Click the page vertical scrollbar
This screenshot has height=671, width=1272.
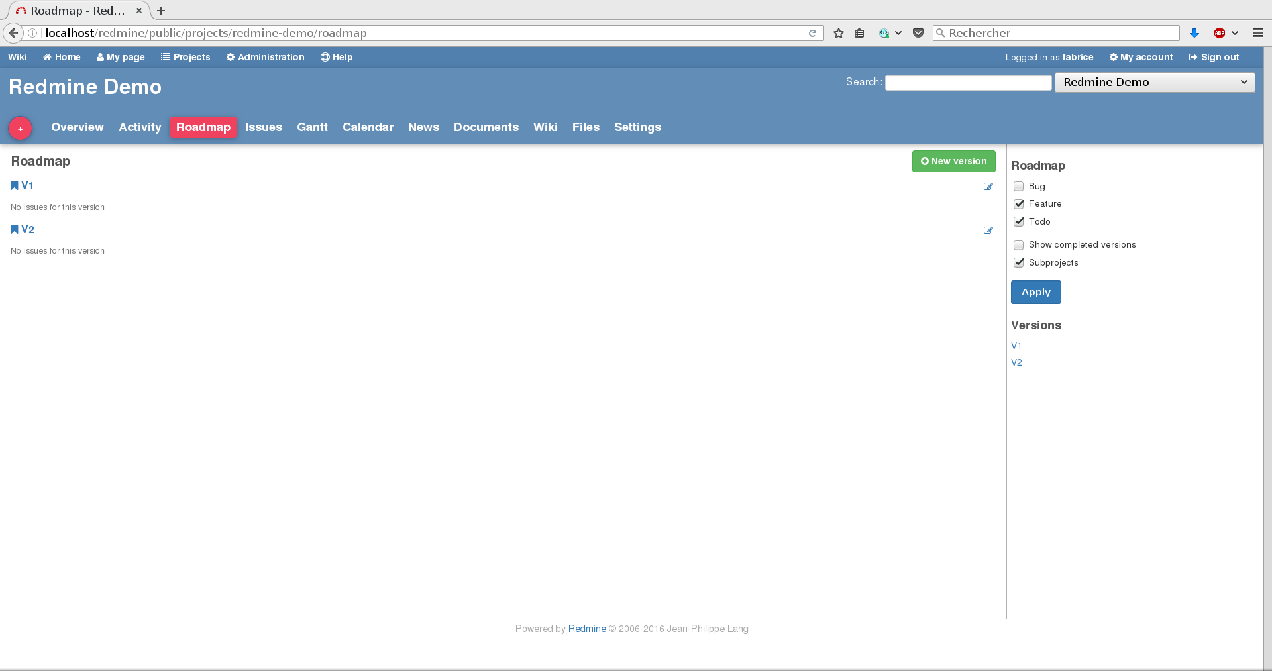pos(1267,358)
